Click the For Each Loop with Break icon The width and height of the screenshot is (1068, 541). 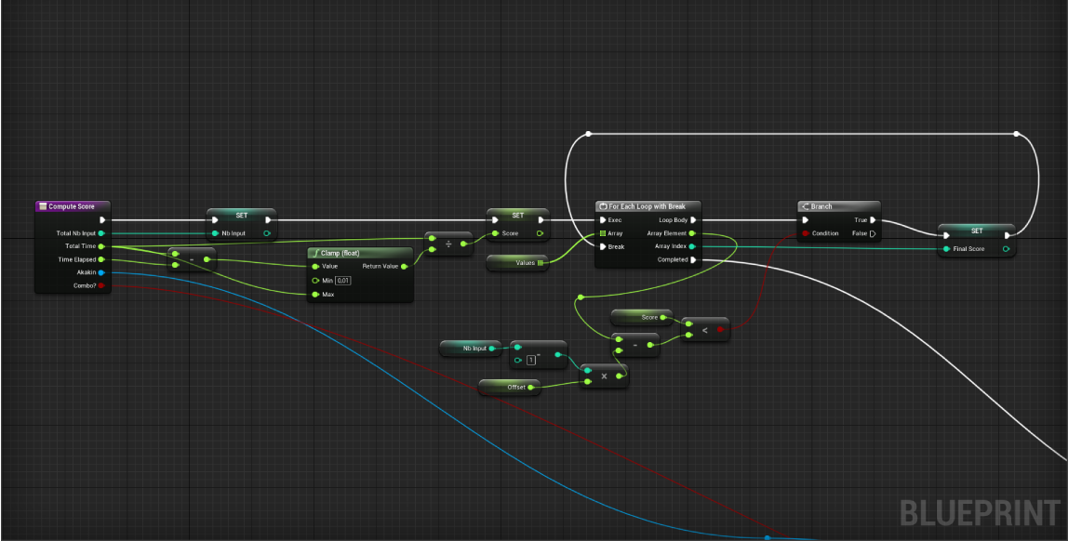pyautogui.click(x=603, y=206)
